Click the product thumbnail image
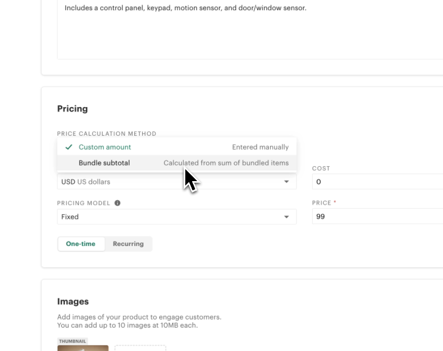443x351 pixels. coord(83,348)
